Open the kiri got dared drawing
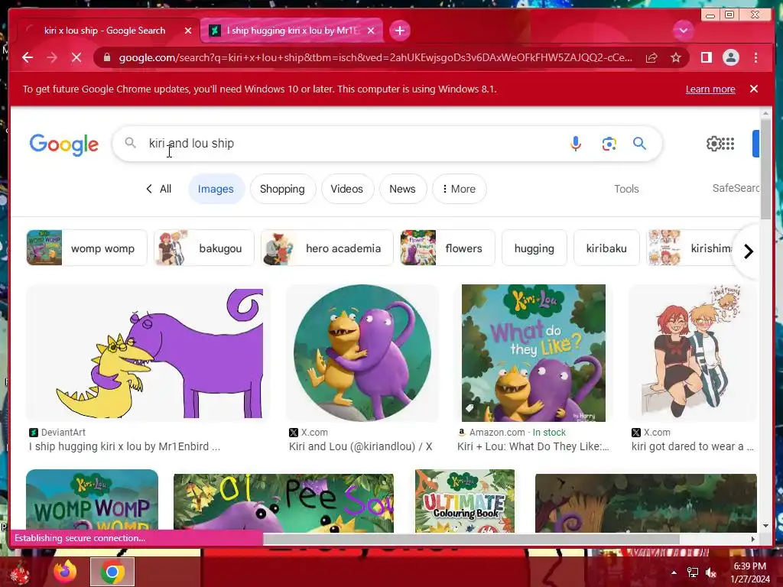This screenshot has height=587, width=783. [x=693, y=352]
